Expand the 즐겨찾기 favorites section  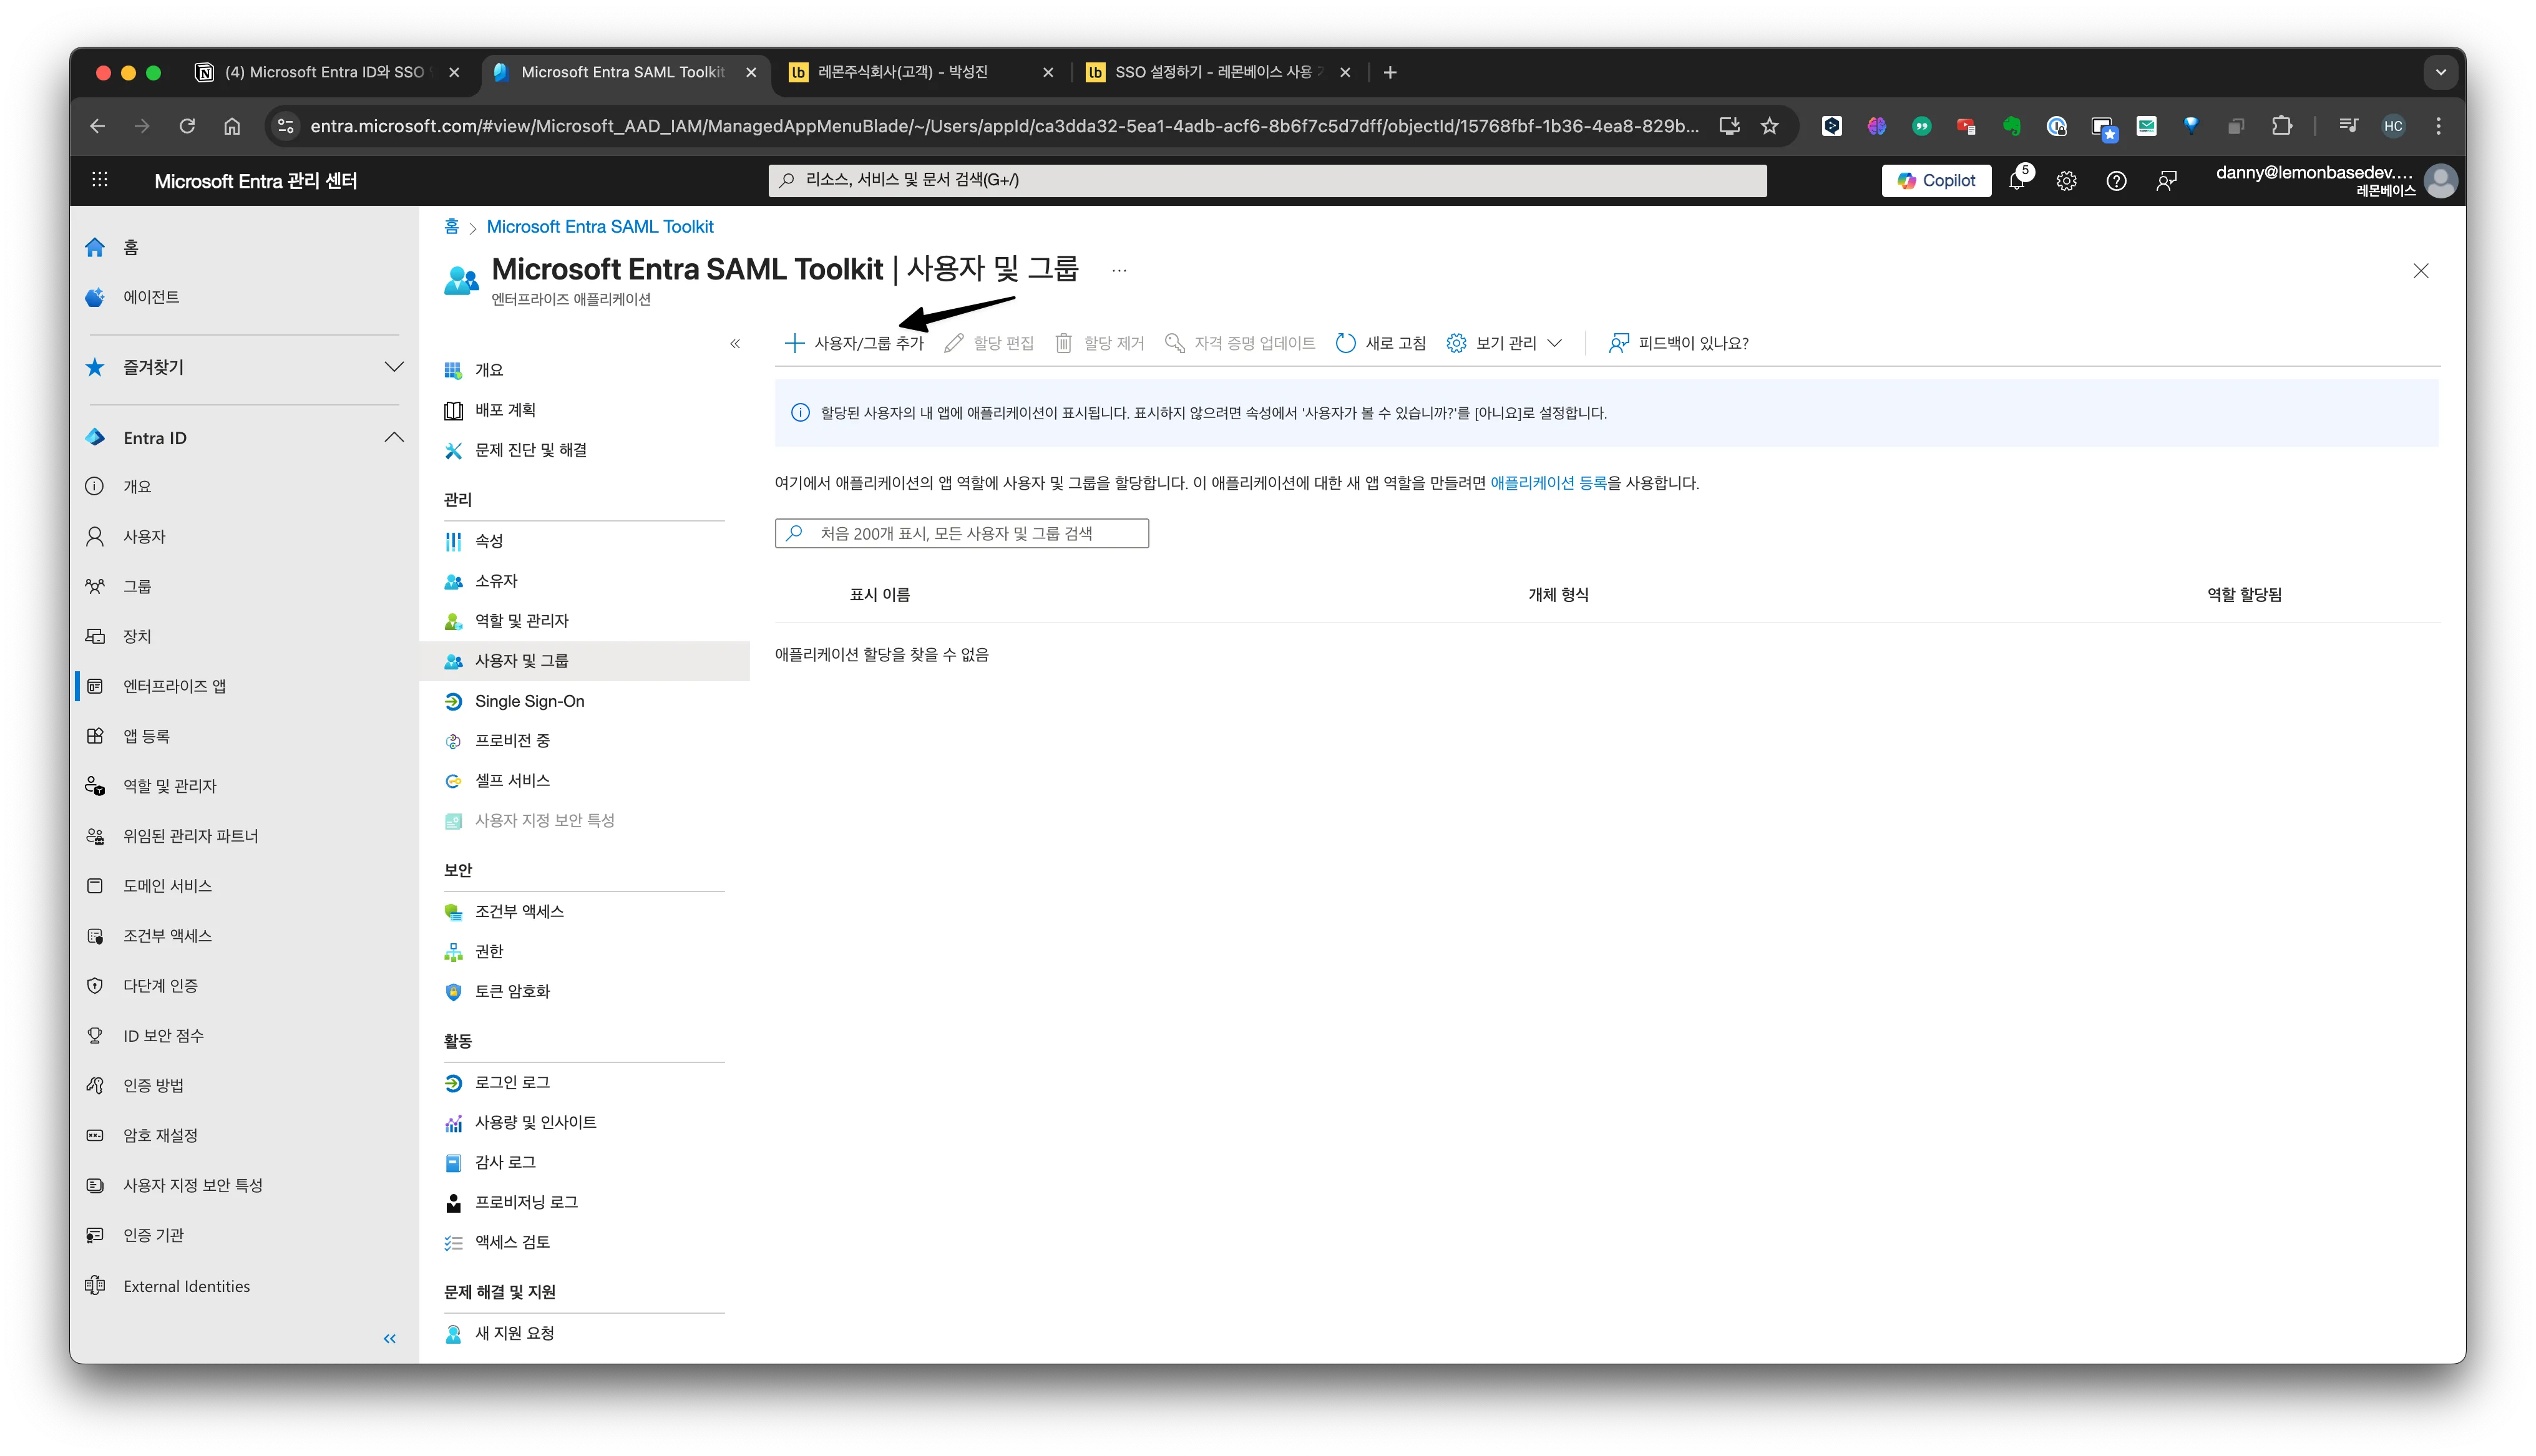(x=394, y=367)
